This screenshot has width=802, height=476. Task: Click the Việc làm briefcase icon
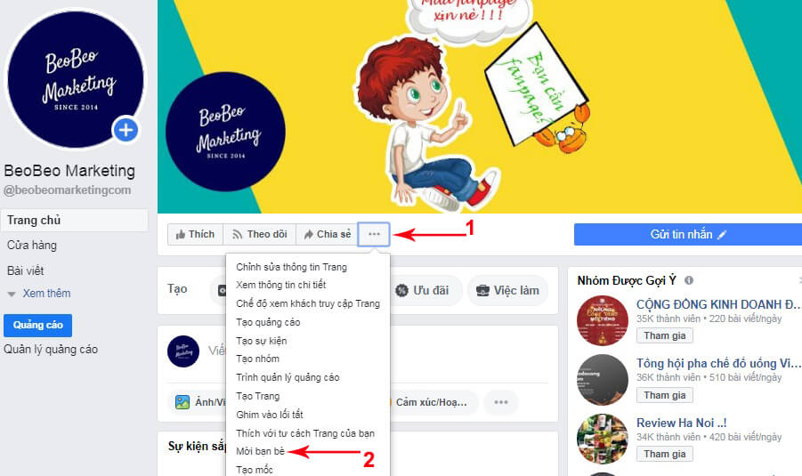point(482,290)
